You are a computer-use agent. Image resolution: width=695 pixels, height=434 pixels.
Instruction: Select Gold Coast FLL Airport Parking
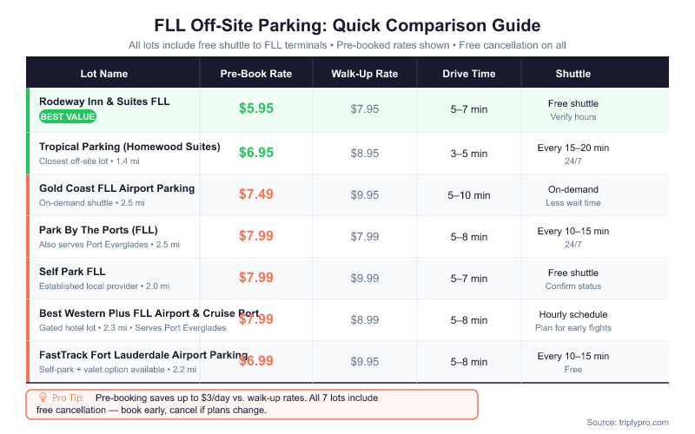[x=116, y=188]
